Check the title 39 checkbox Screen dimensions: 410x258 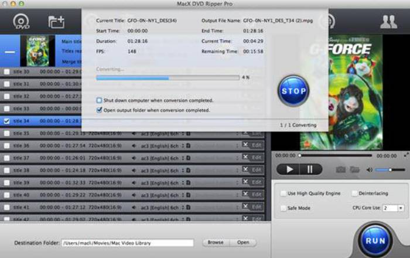[x=7, y=182]
